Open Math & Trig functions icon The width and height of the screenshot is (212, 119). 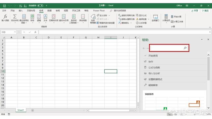click(74, 17)
